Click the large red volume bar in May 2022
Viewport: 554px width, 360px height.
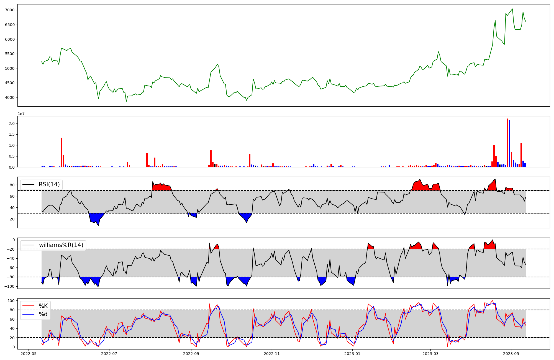(61, 152)
